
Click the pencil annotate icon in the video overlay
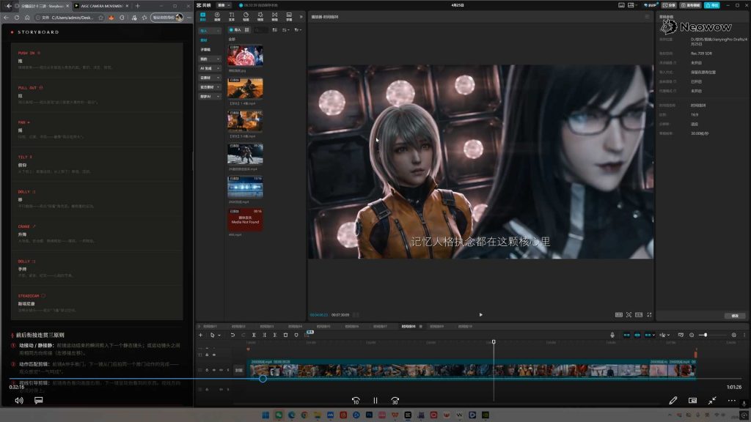[673, 401]
